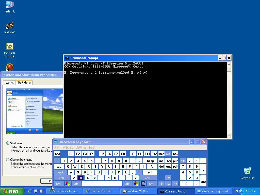Click OK in Taskbar and Start Menu Properties

46,181
